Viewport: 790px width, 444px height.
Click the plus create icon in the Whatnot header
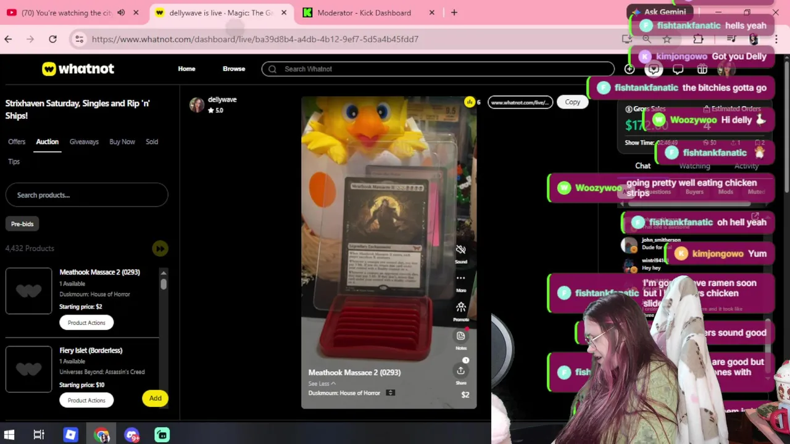pos(629,69)
